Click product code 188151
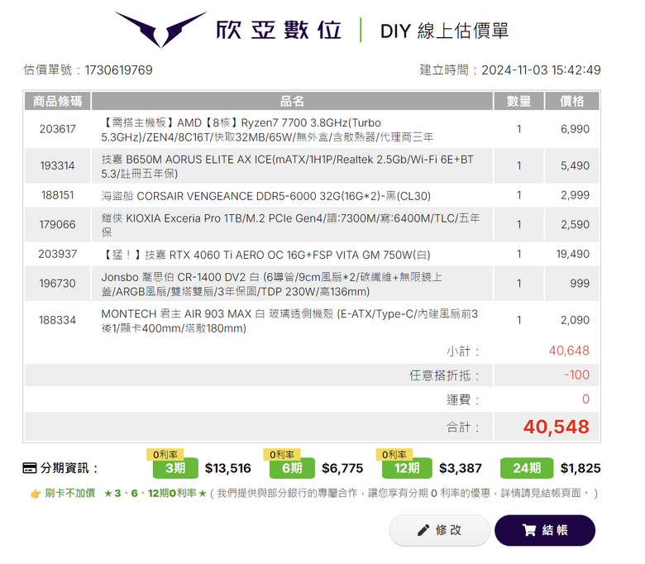Screen dimensions: 645x564 point(58,195)
